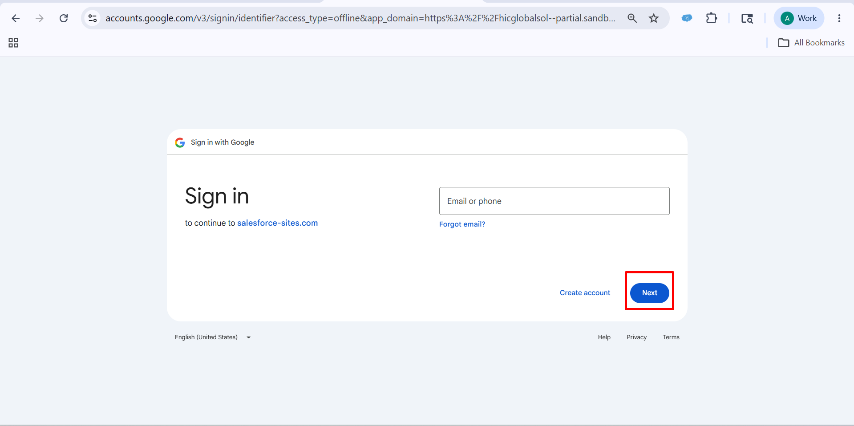Open the apps grid in bookmarks bar

click(x=13, y=43)
